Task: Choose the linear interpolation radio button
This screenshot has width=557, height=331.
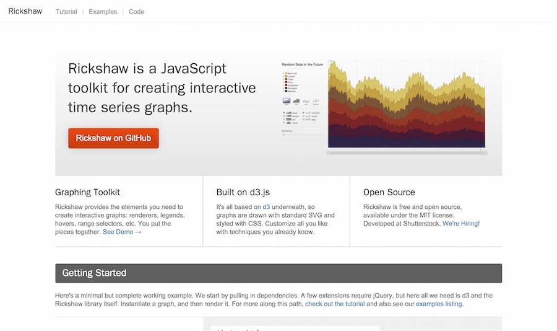Action: 303,116
